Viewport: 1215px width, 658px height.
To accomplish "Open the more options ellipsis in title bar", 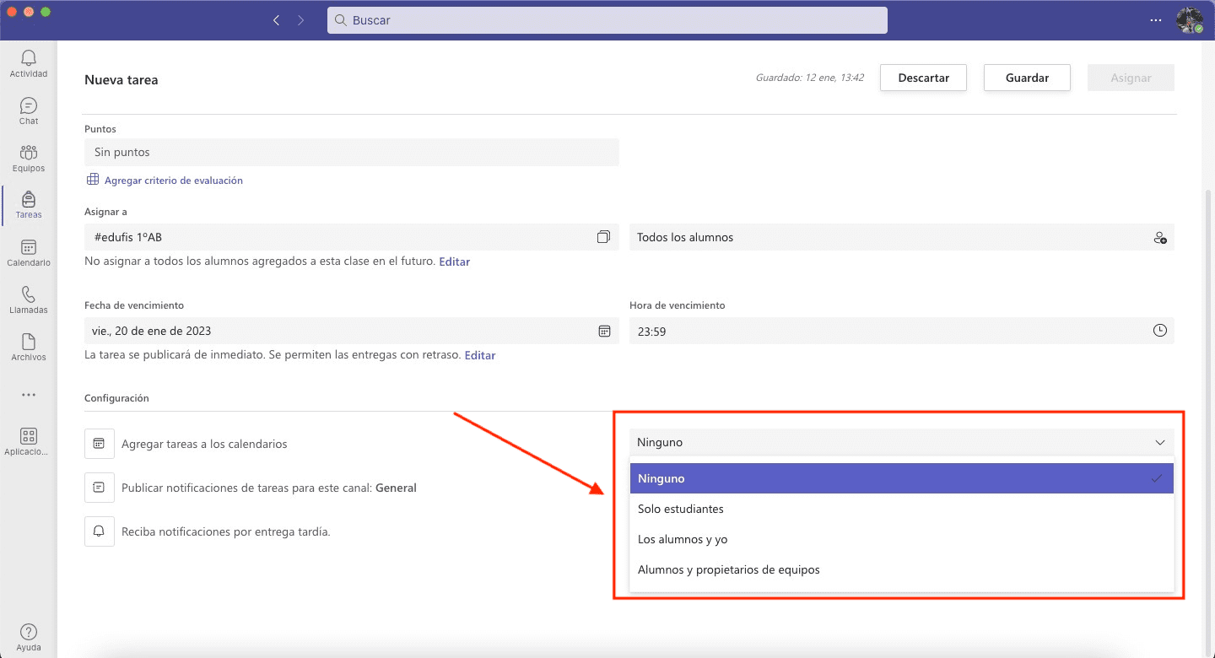I will click(1155, 20).
